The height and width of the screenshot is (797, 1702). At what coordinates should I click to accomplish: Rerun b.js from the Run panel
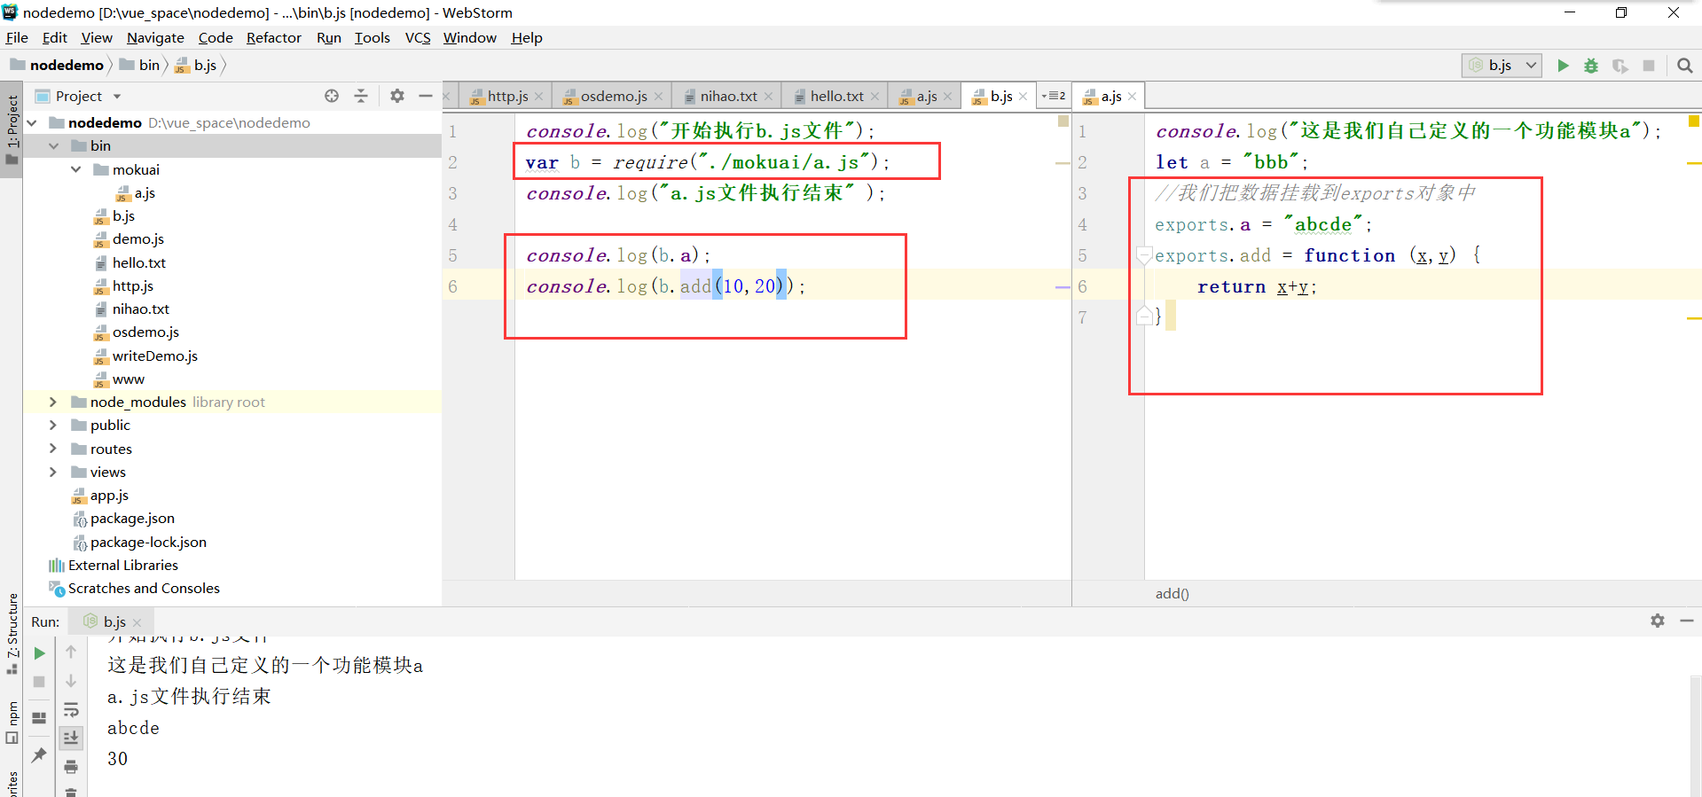[x=39, y=653]
